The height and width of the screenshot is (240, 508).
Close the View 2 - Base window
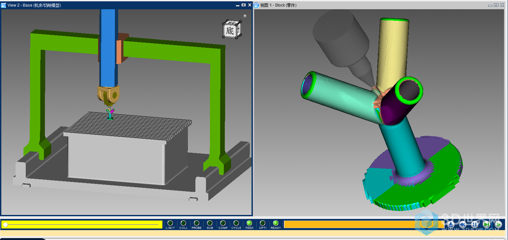click(x=249, y=5)
